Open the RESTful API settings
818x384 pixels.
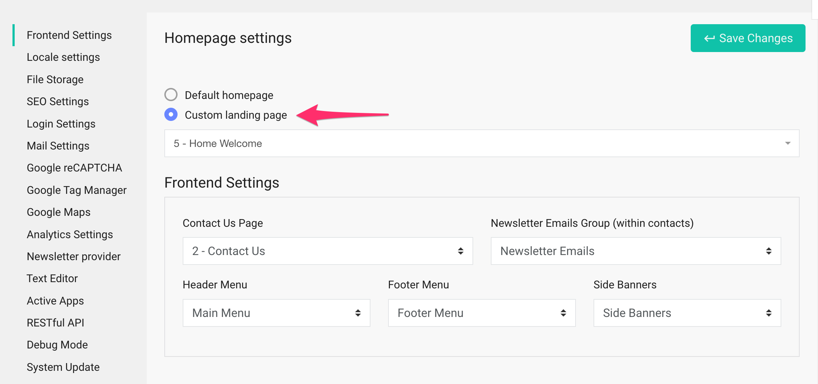(55, 323)
